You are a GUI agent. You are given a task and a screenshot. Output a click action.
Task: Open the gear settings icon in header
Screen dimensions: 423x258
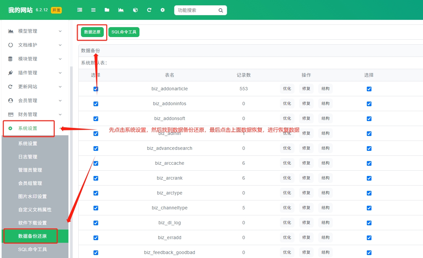tap(163, 10)
